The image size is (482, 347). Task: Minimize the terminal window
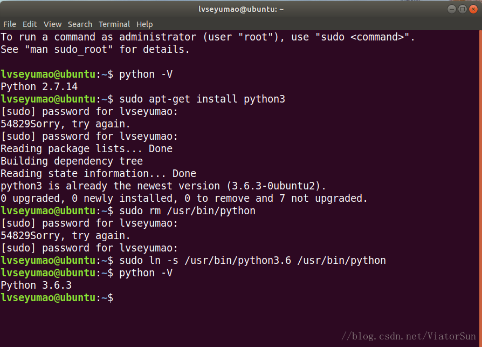452,9
